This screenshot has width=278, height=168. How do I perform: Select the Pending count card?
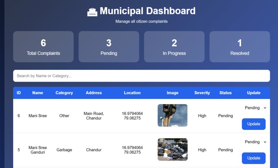(x=109, y=47)
